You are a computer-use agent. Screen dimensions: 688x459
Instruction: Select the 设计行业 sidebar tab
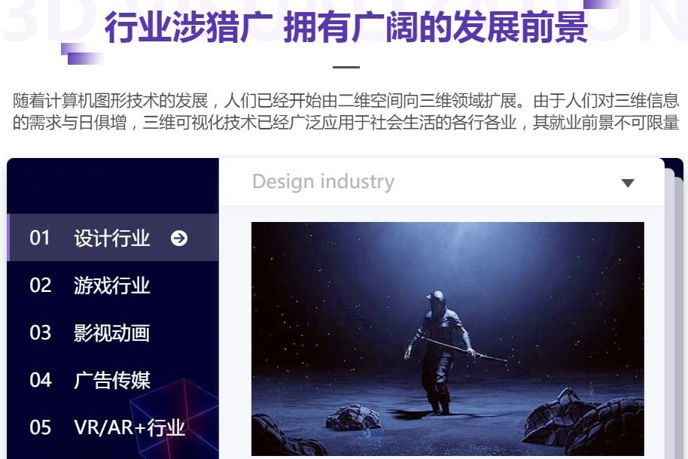coord(113,237)
